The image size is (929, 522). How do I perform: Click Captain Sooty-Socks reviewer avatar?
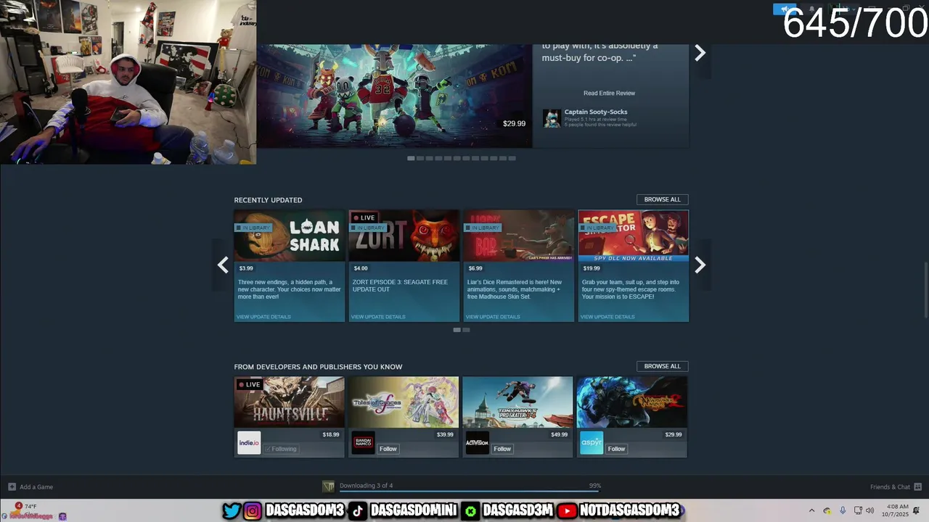552,118
